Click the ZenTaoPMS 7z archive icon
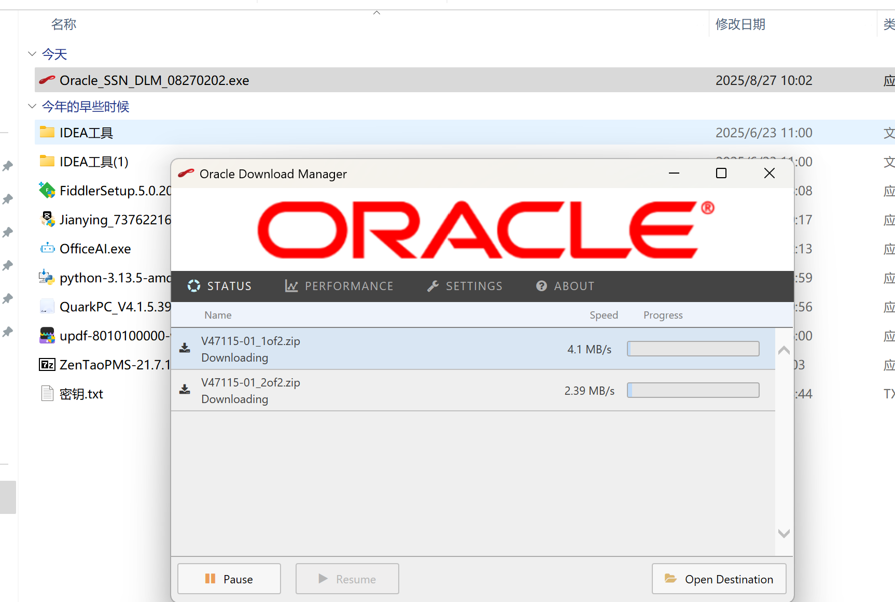 point(47,364)
